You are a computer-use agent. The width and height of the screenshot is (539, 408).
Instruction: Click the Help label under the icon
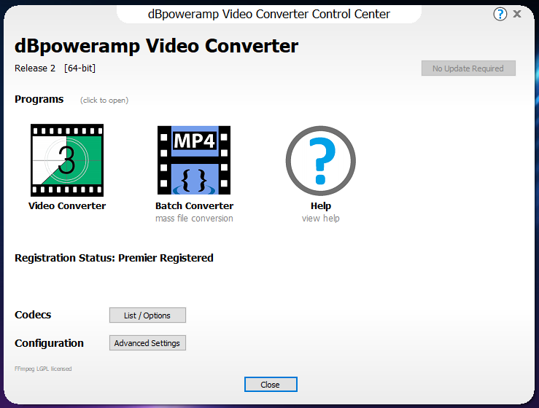point(321,205)
